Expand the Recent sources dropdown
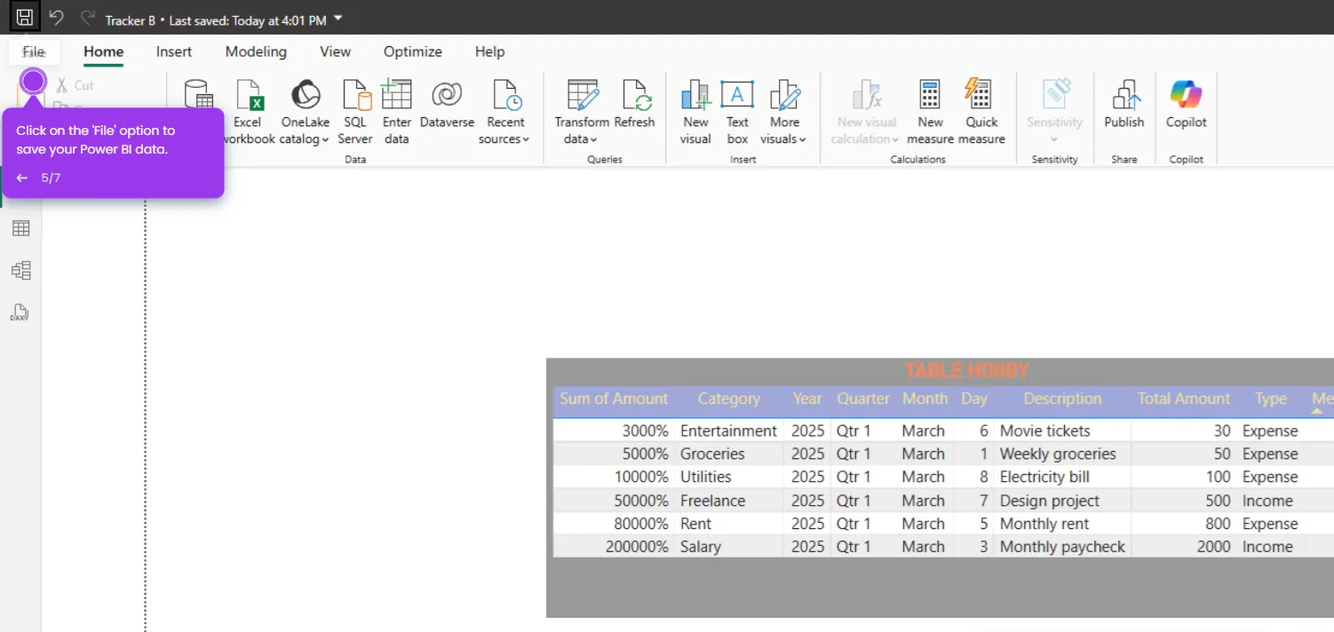 [x=504, y=112]
